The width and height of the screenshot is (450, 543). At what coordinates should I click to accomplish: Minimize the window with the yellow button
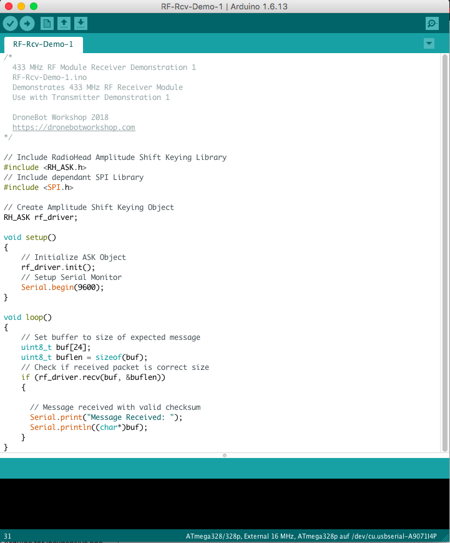coord(21,6)
